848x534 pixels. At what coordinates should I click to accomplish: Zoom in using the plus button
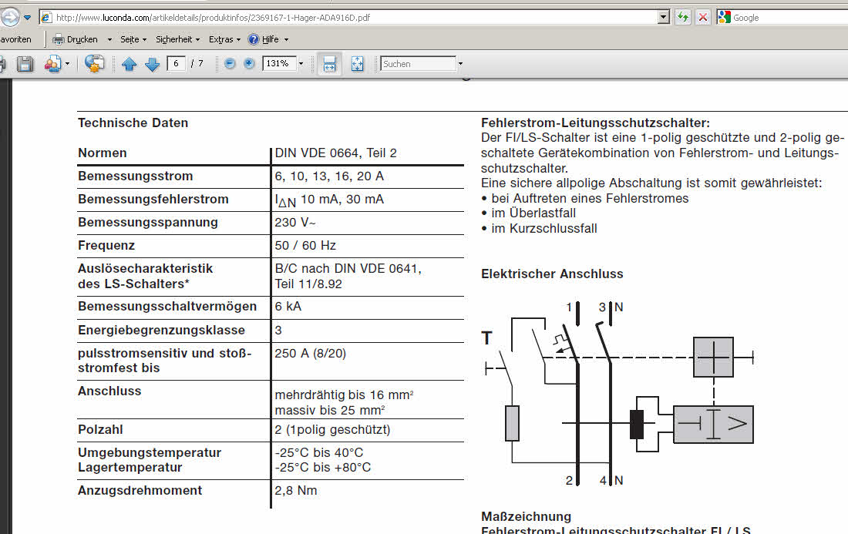click(x=248, y=63)
